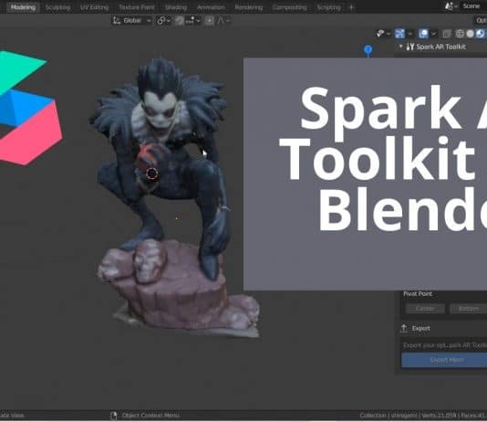Set pivot point to Center
This screenshot has width=487, height=422.
coord(425,309)
